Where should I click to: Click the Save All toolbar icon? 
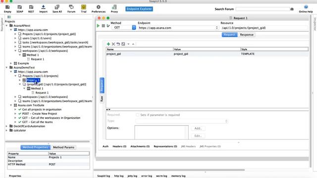point(57,9)
